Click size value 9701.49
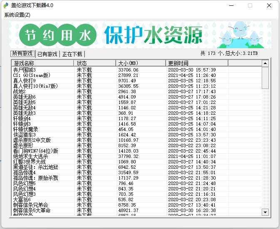Screen dimensions: 280x229 coord(127,81)
